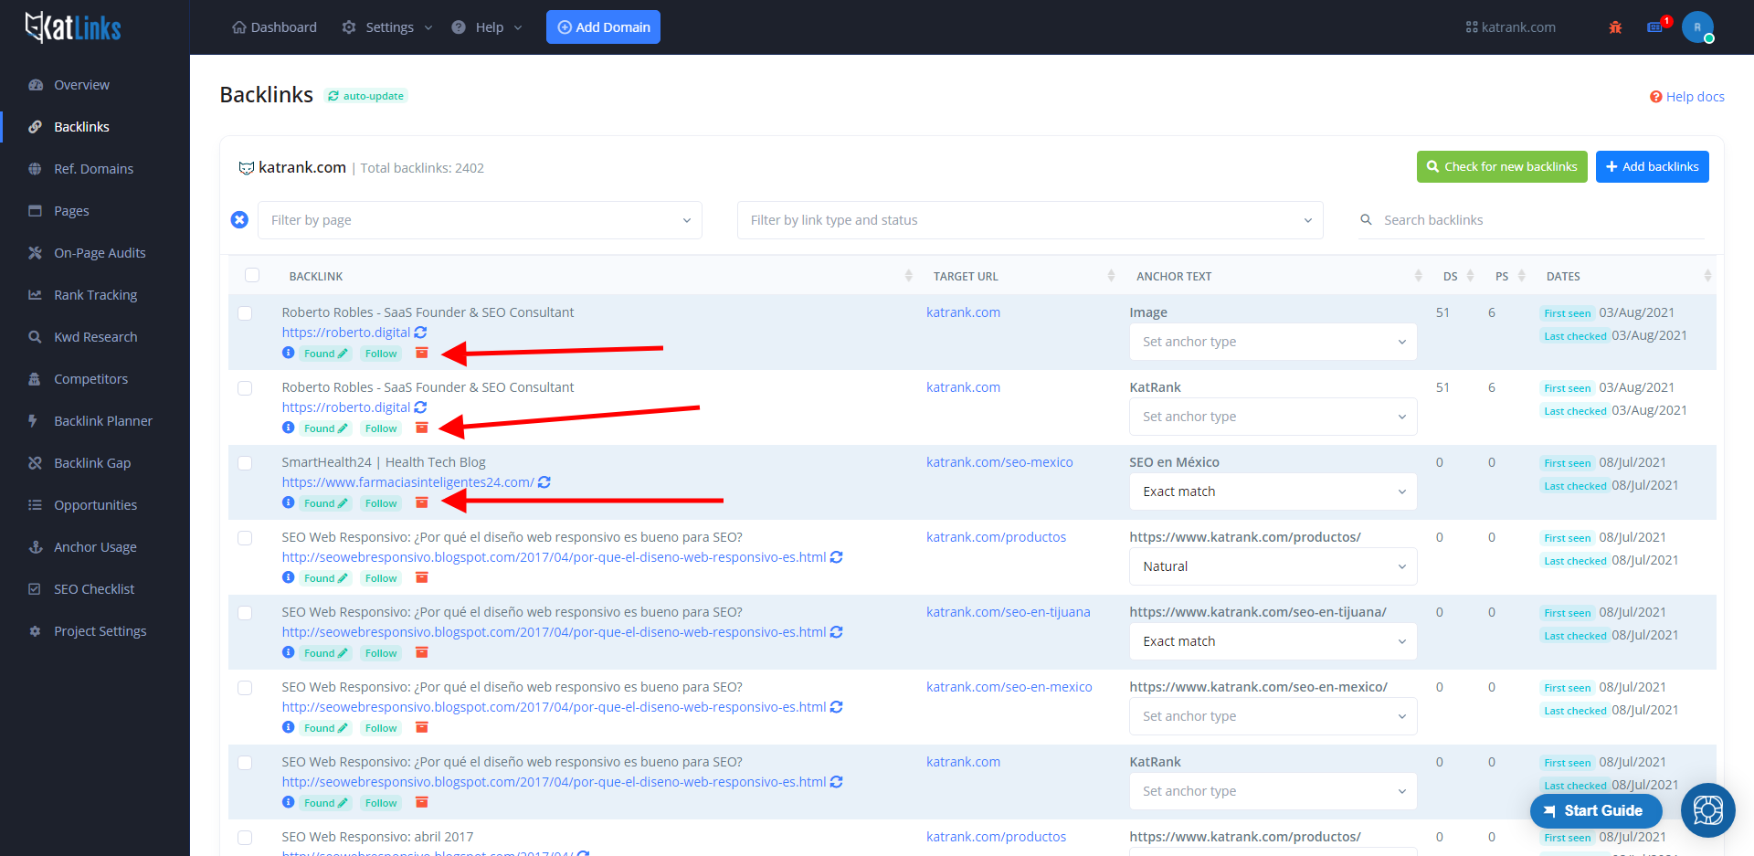Click the KatLinks logo
The height and width of the screenshot is (856, 1754).
(73, 27)
